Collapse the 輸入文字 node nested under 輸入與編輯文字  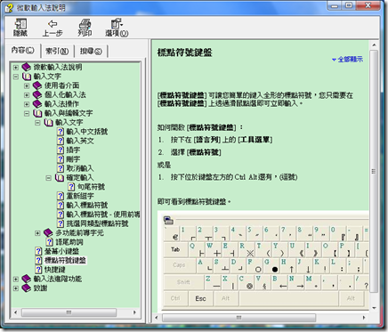(x=37, y=123)
